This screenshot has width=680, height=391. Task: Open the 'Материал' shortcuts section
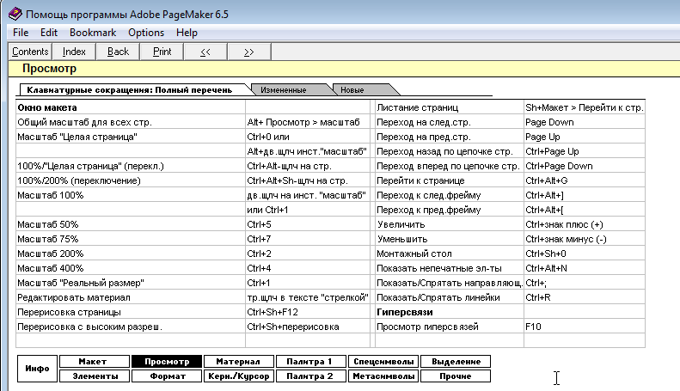(x=238, y=362)
